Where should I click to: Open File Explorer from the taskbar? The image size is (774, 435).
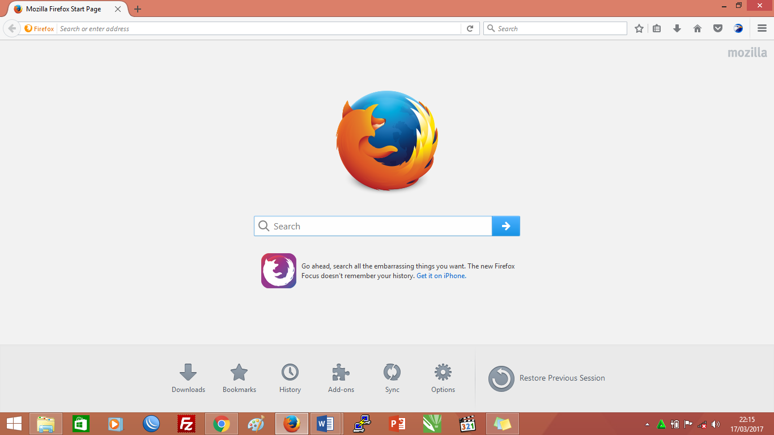[46, 424]
